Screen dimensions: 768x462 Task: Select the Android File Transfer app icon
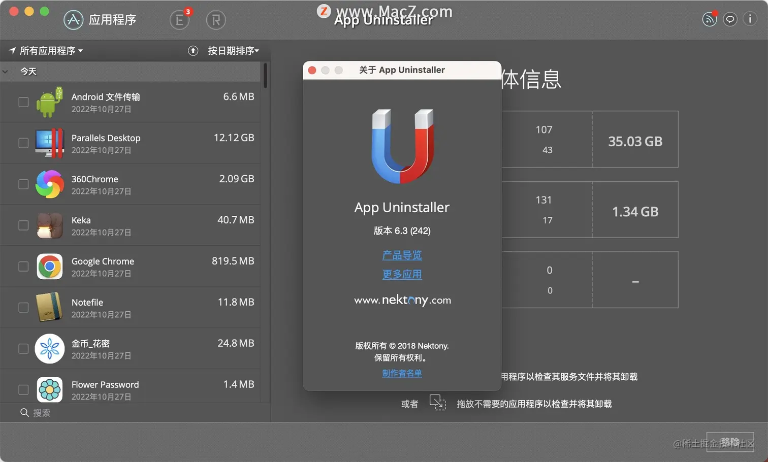pos(50,102)
